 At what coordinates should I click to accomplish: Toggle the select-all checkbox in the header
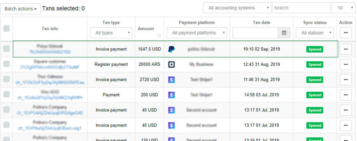pyautogui.click(x=6, y=29)
